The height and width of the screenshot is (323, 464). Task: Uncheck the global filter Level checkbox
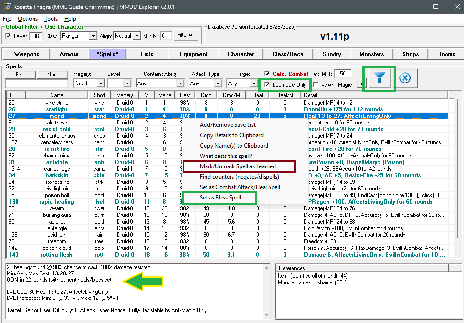pos(8,36)
